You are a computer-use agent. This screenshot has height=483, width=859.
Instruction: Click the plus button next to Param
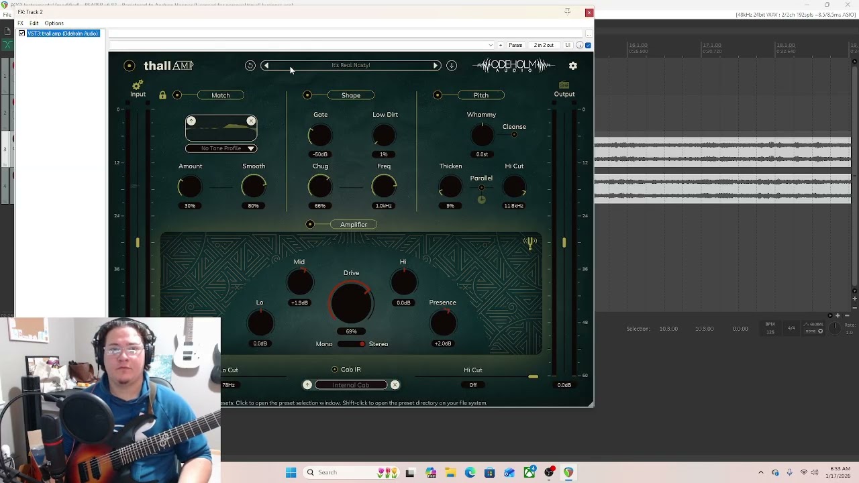tap(501, 46)
